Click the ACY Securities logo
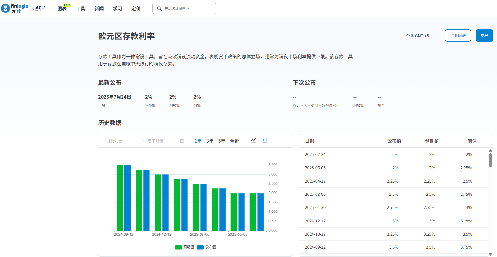Screen dimensions: 497x257 (x=40, y=8)
